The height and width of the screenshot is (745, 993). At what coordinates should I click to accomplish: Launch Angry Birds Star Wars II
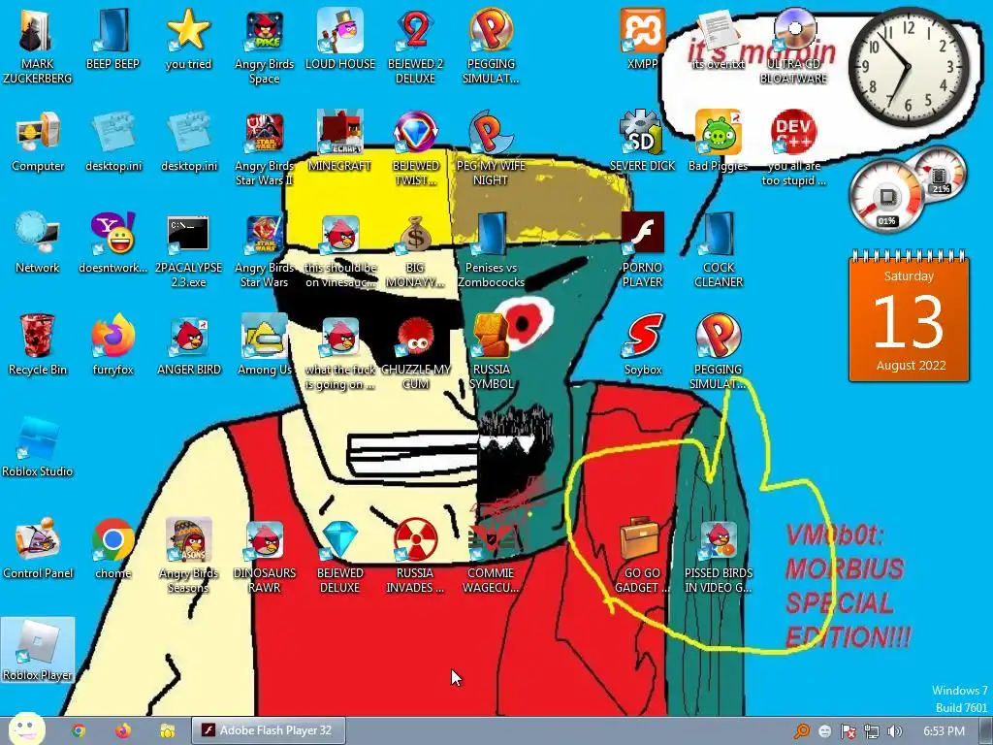click(x=264, y=147)
